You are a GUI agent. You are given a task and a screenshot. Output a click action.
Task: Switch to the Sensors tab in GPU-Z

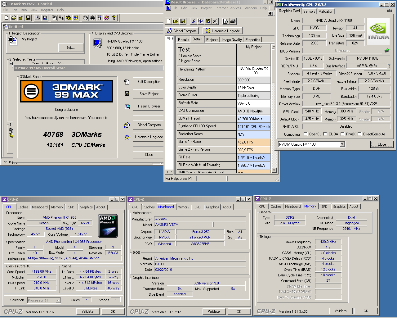point(309,11)
